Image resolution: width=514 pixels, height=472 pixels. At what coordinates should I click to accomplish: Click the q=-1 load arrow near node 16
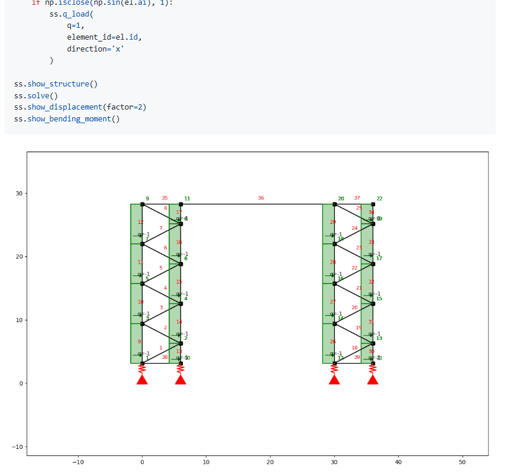[334, 275]
